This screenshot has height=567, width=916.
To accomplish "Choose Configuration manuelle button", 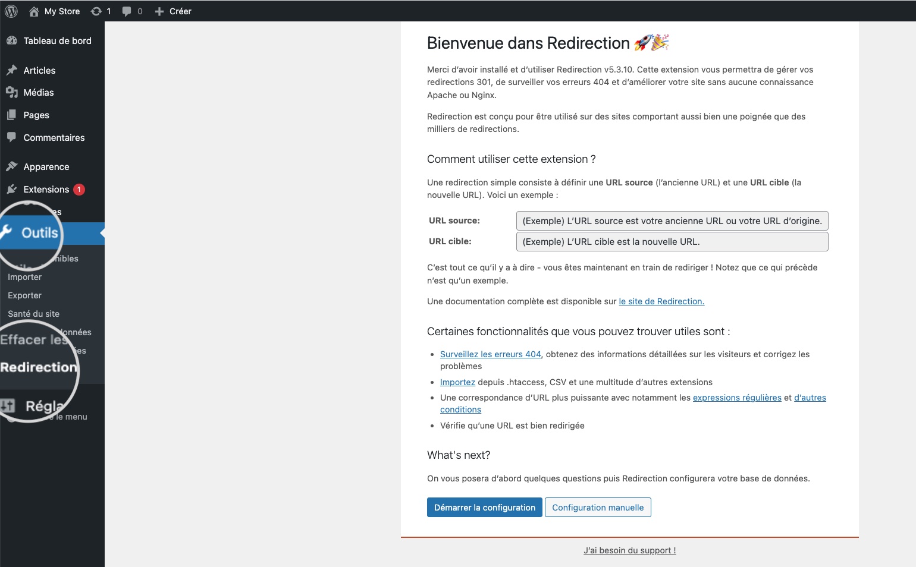I will tap(598, 508).
